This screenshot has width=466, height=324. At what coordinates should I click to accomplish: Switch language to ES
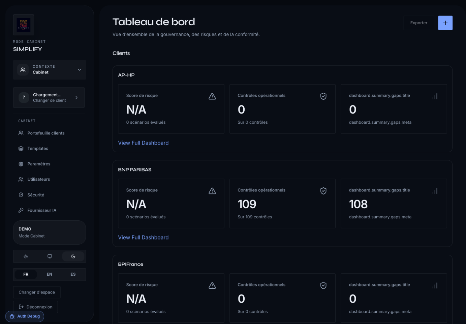73,274
